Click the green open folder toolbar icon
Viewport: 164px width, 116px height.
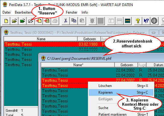pos(22,21)
